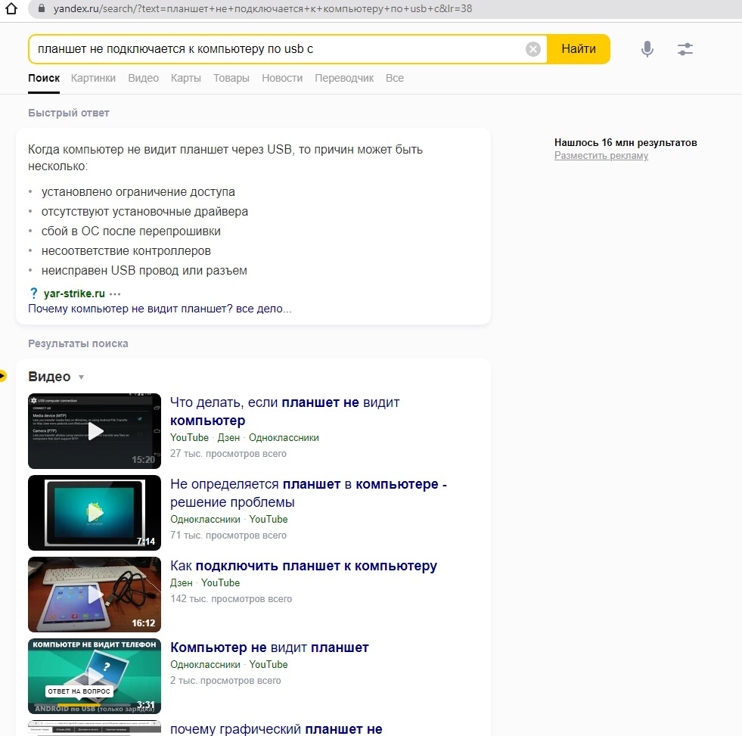The width and height of the screenshot is (742, 736).
Task: Click the Дзен source under the first video
Action: point(228,438)
